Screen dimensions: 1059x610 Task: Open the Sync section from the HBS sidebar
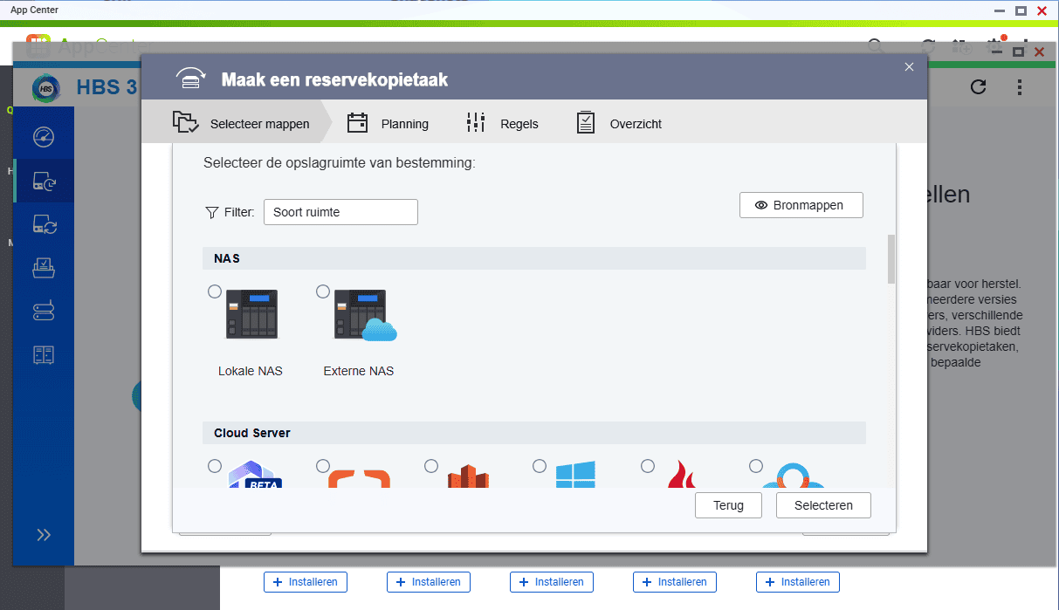point(45,223)
